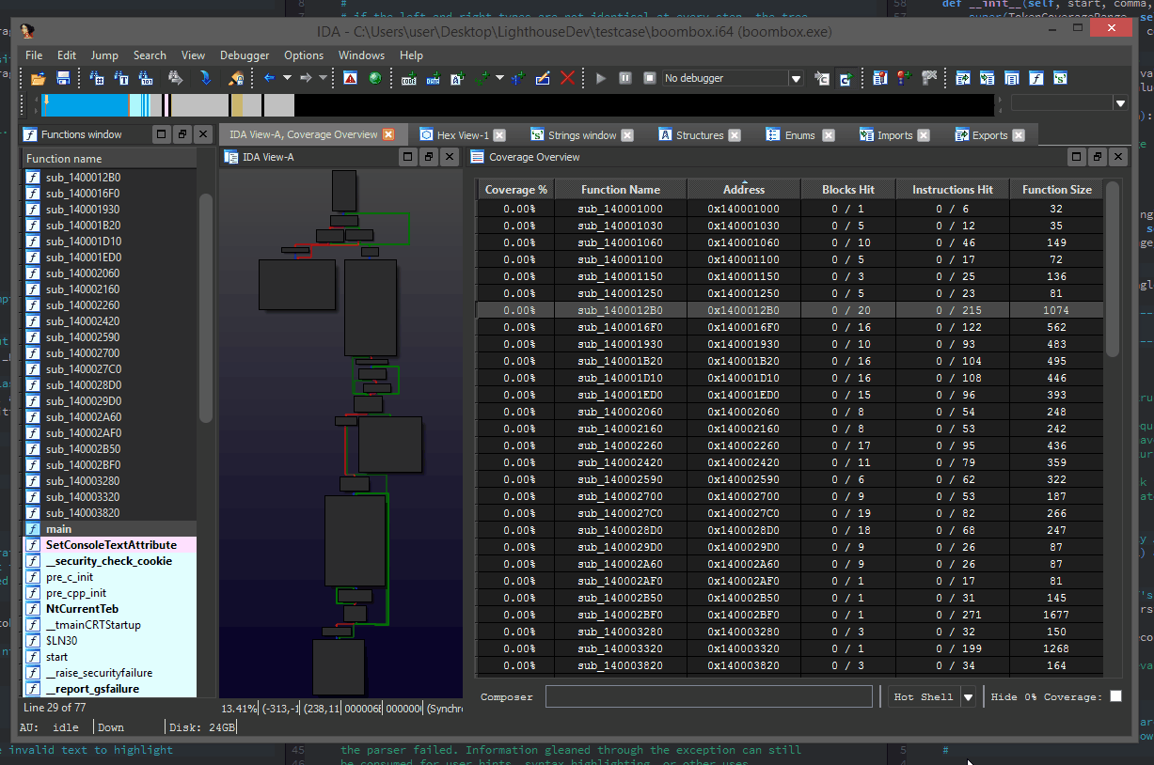Screen dimensions: 1154x765
Task: Click the red warning triangle toolbar icon
Action: (x=350, y=78)
